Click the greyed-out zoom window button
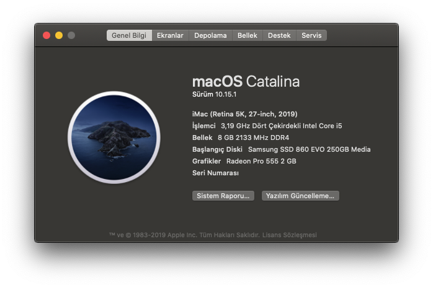Image resolution: width=433 pixels, height=288 pixels. pyautogui.click(x=71, y=36)
